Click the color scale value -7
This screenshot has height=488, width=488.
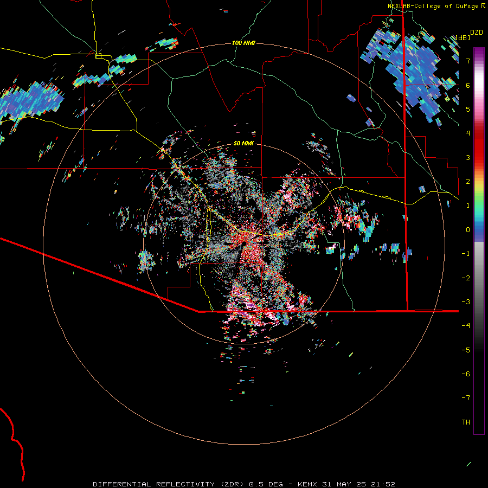coord(466,398)
